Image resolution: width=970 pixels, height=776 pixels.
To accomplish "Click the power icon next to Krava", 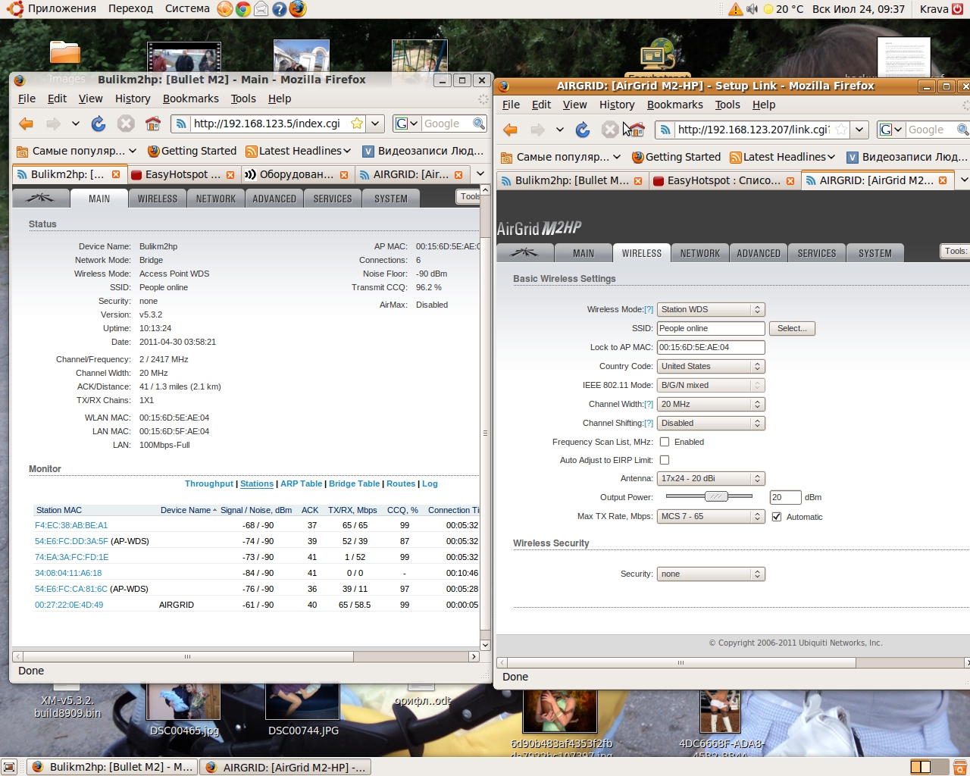I will 958,9.
